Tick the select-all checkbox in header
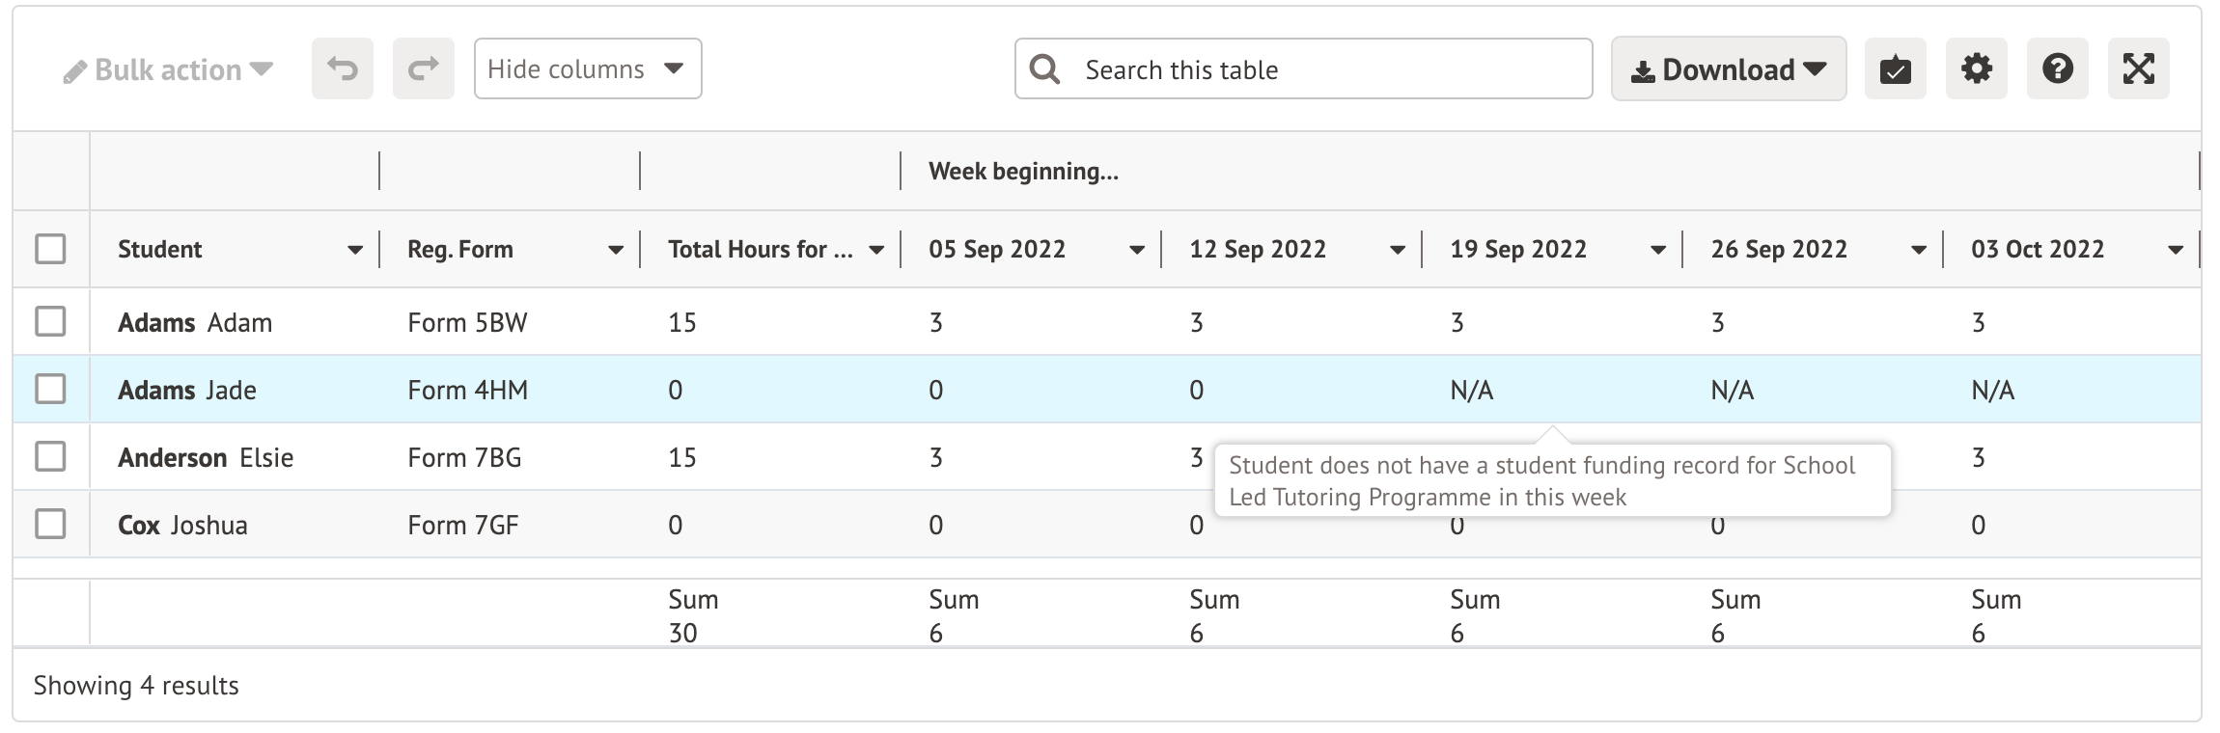The width and height of the screenshot is (2220, 733). click(x=50, y=249)
